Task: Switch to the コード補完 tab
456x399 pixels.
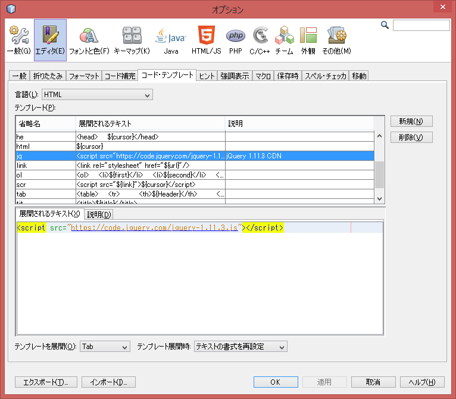Action: coord(120,76)
